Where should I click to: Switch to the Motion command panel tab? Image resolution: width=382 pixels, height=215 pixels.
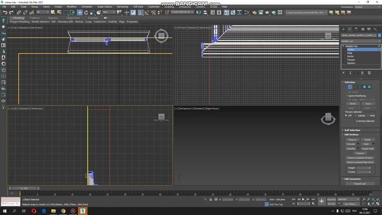tap(363, 29)
